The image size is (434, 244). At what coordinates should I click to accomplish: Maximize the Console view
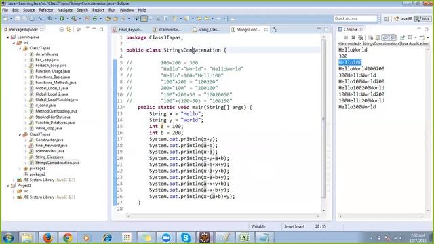click(x=427, y=29)
